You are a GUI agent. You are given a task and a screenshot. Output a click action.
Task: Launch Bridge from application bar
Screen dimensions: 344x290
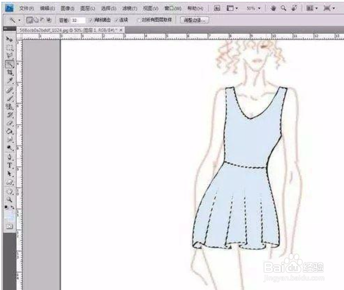coord(217,8)
